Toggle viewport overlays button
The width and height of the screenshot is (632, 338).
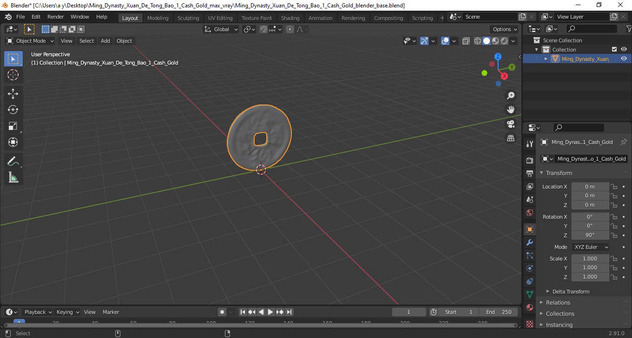[x=445, y=41]
